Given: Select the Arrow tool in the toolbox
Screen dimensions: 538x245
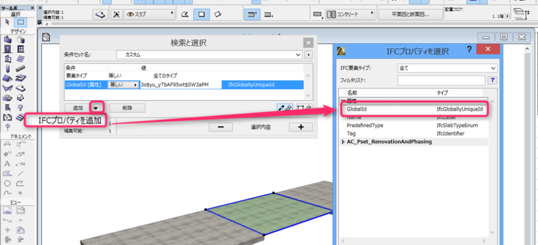Looking at the screenshot, I should [x=8, y=22].
